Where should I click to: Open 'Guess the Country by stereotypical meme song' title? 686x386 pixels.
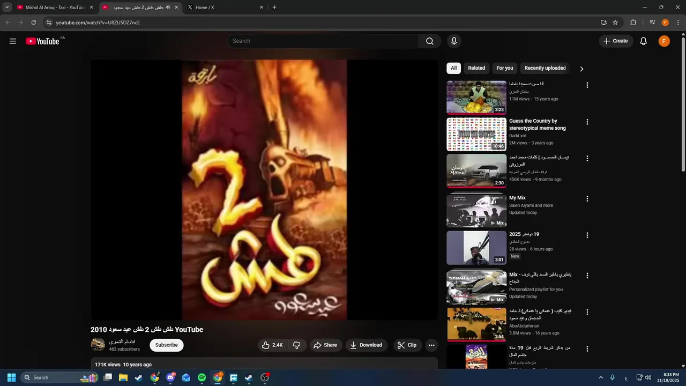tap(538, 124)
